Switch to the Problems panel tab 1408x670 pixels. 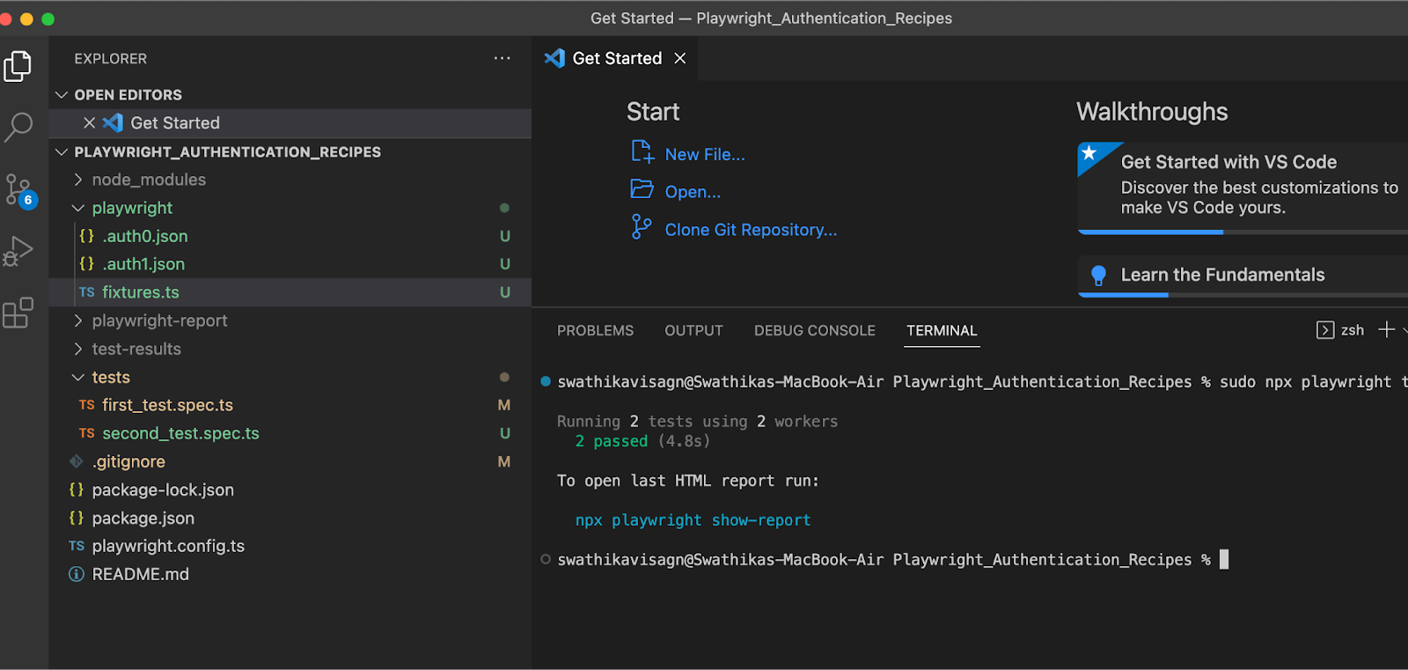click(595, 331)
